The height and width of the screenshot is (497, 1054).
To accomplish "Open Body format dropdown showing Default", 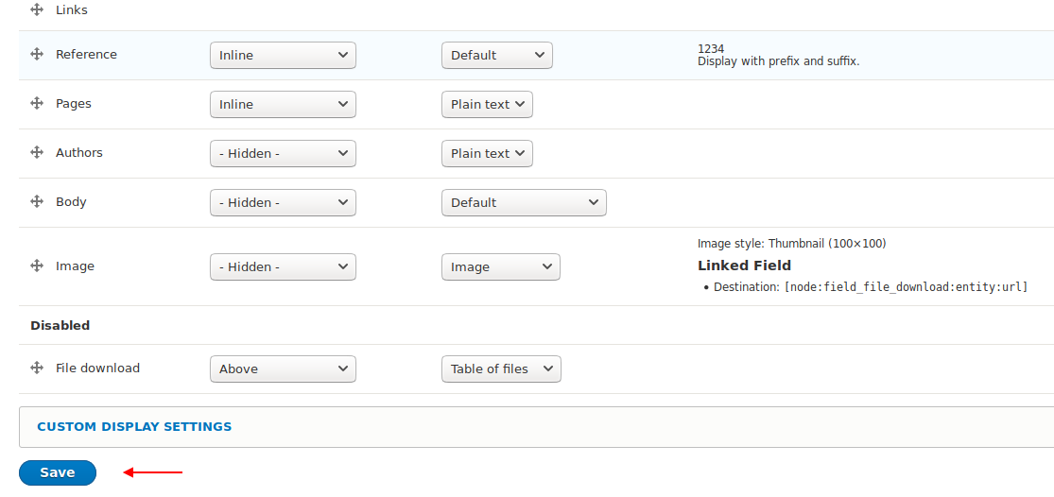I will [x=524, y=203].
